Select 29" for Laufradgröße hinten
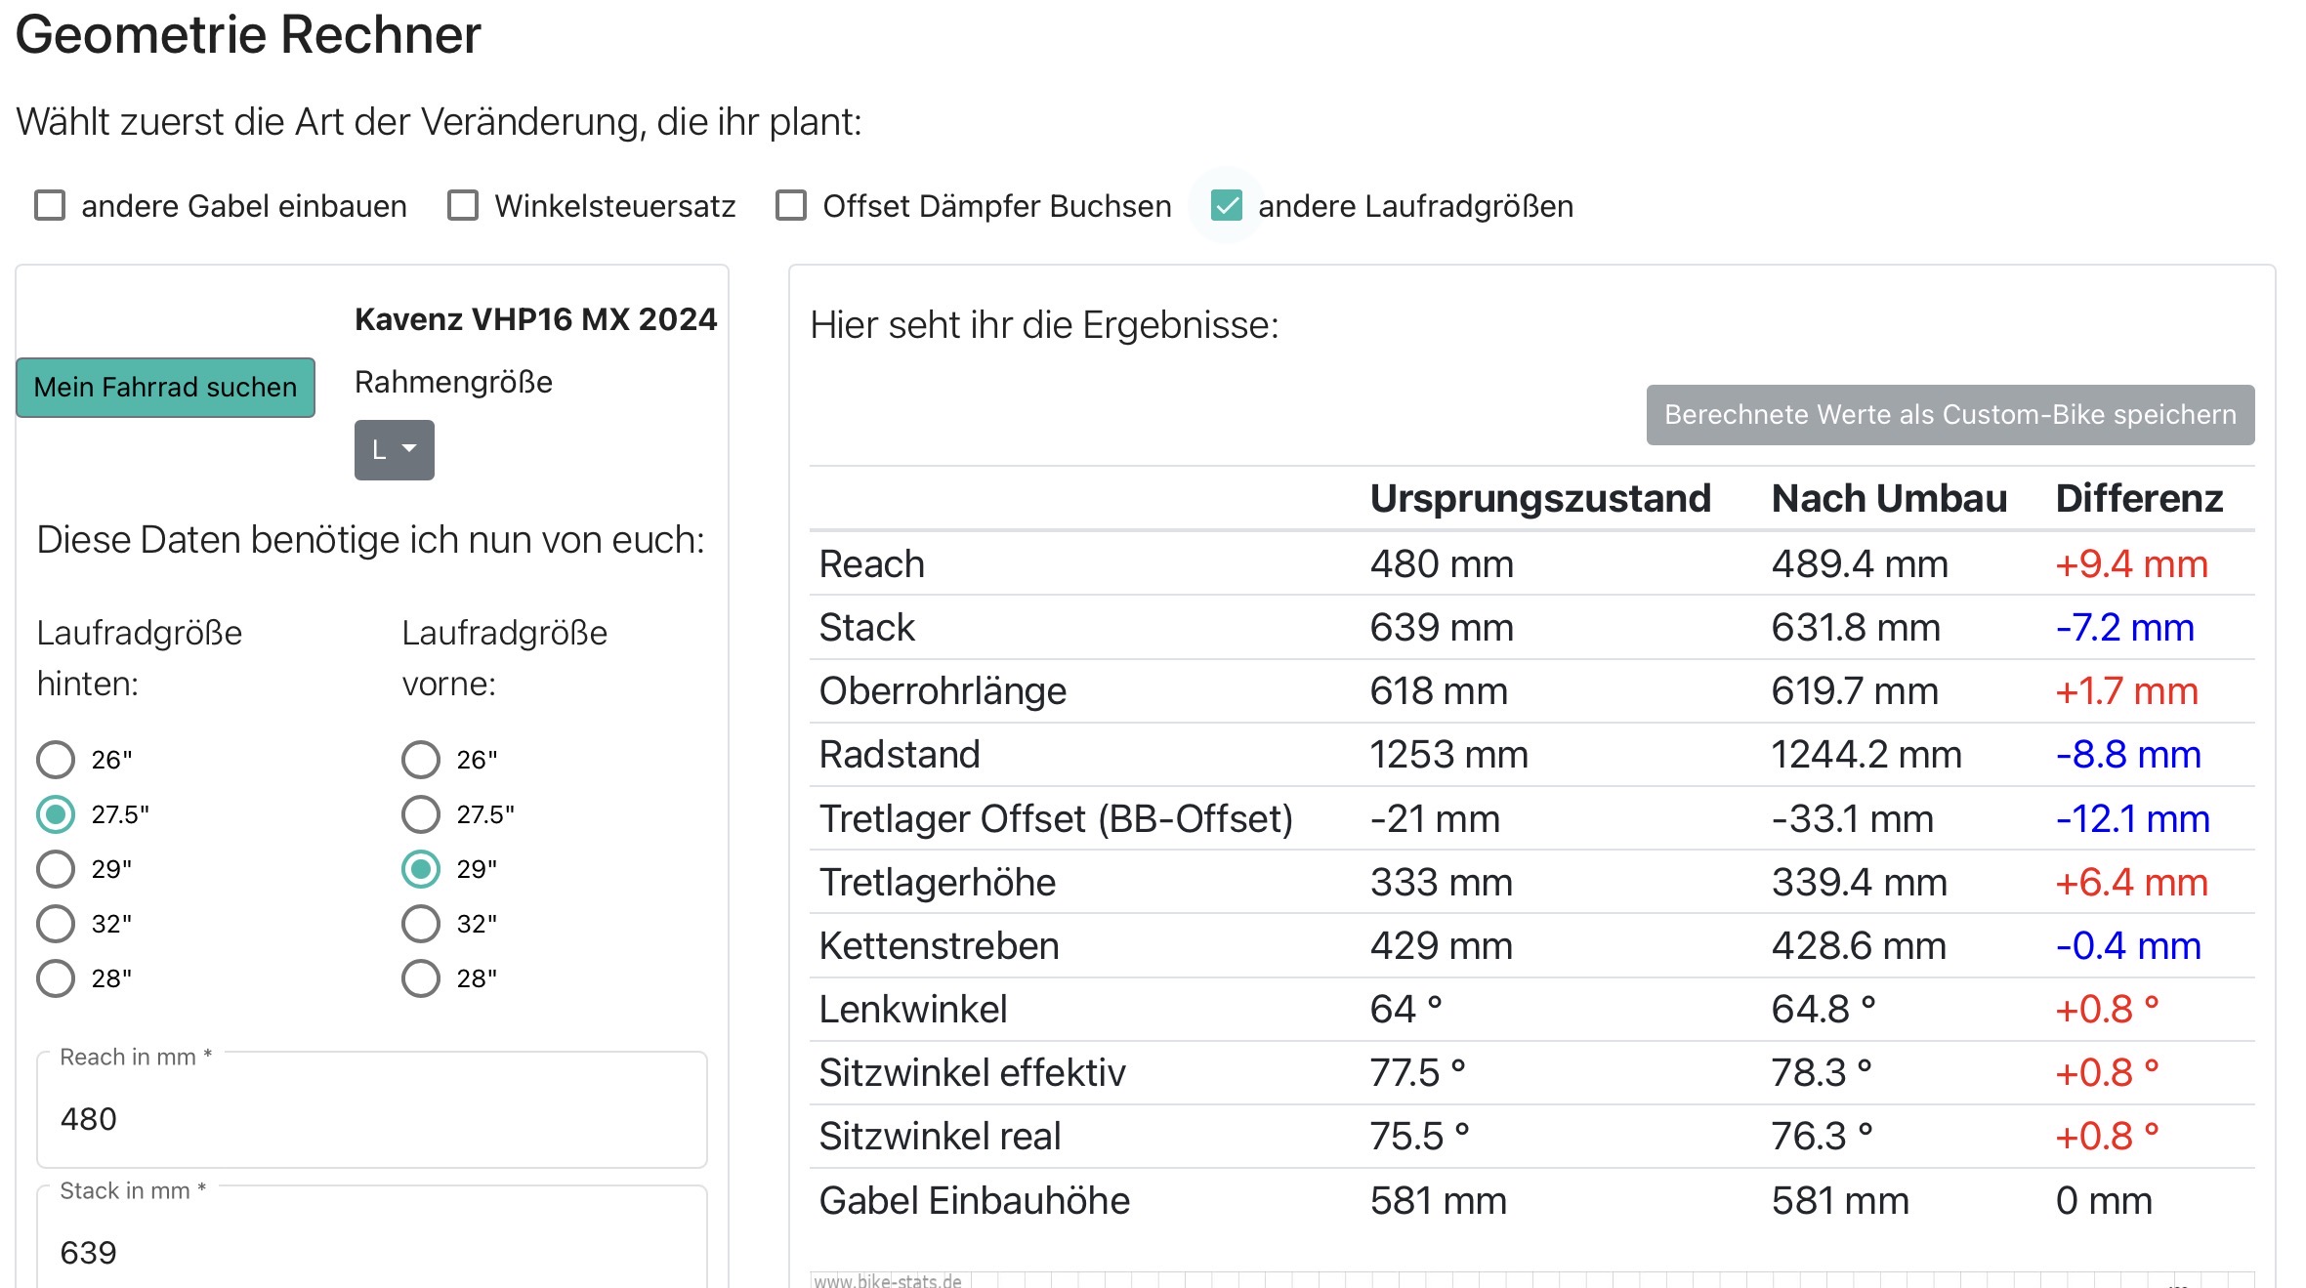This screenshot has height=1288, width=2306. tap(56, 869)
